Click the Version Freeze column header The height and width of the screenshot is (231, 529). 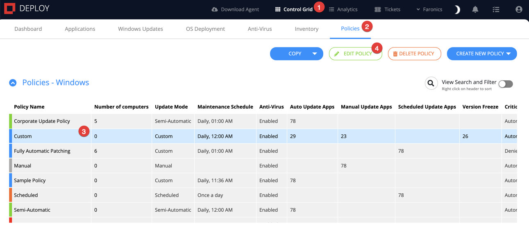(x=480, y=106)
